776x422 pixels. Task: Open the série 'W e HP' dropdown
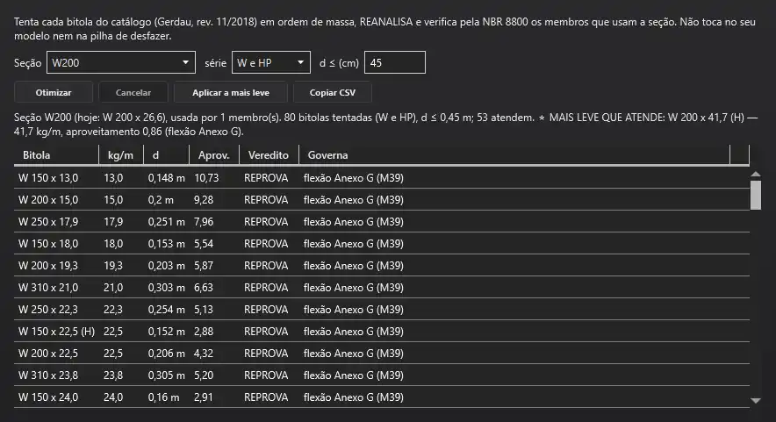point(270,63)
